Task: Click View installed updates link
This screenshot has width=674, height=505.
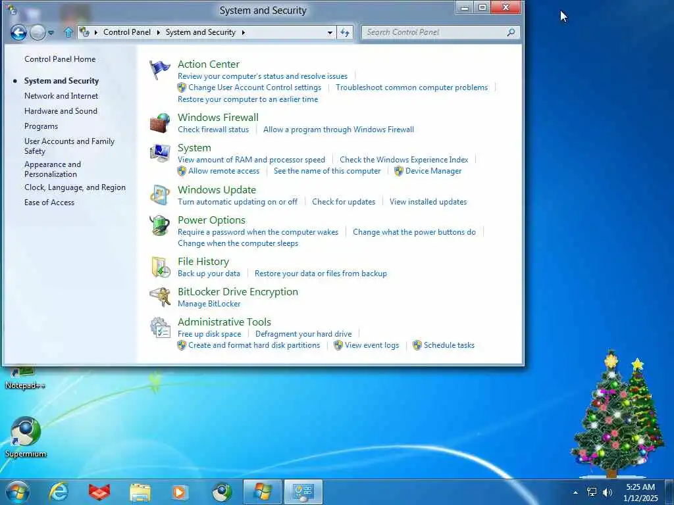Action: 428,202
